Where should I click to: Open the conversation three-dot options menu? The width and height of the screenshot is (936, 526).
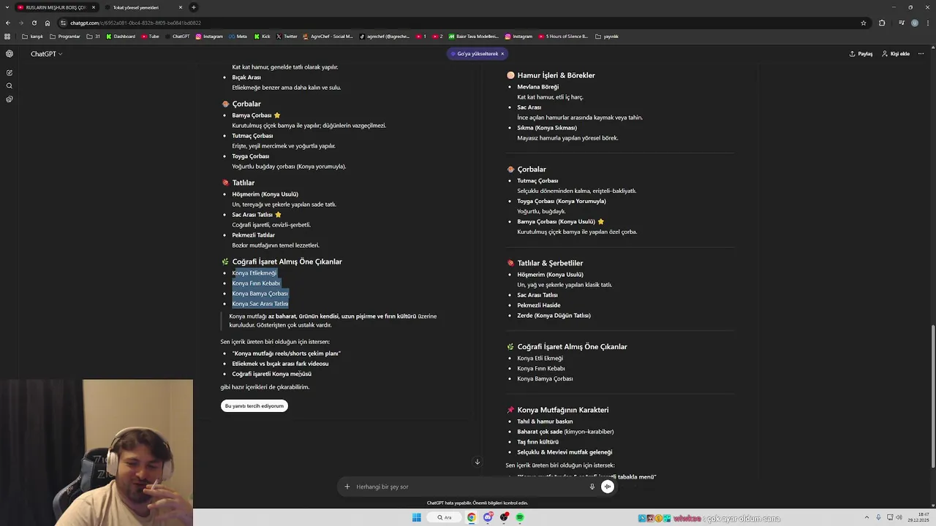(922, 53)
